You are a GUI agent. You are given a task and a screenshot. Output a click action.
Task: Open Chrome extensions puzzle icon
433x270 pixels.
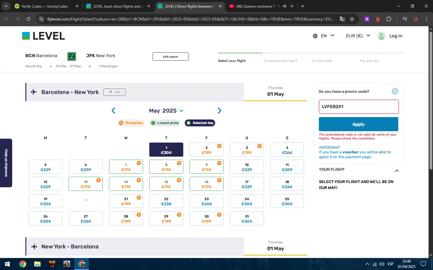(389, 19)
